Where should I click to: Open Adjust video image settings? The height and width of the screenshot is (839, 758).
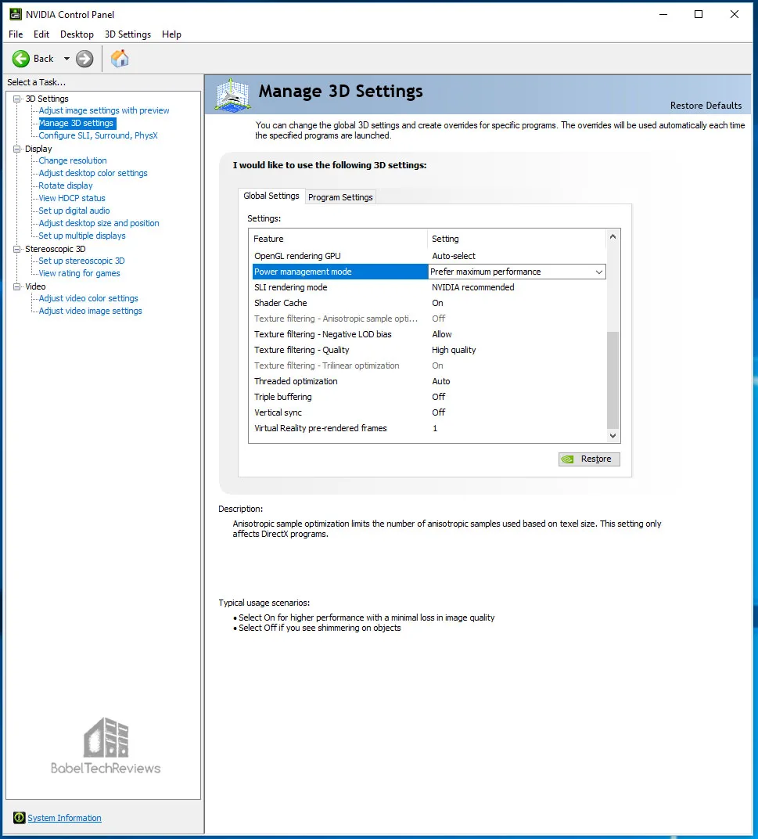pos(90,311)
